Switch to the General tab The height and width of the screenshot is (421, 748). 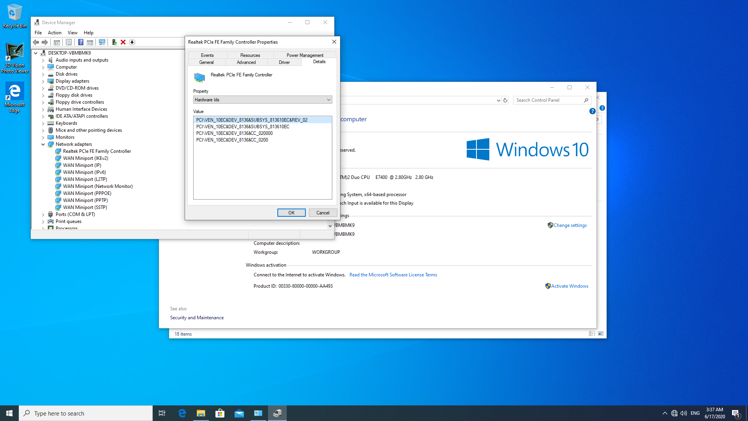pos(206,62)
